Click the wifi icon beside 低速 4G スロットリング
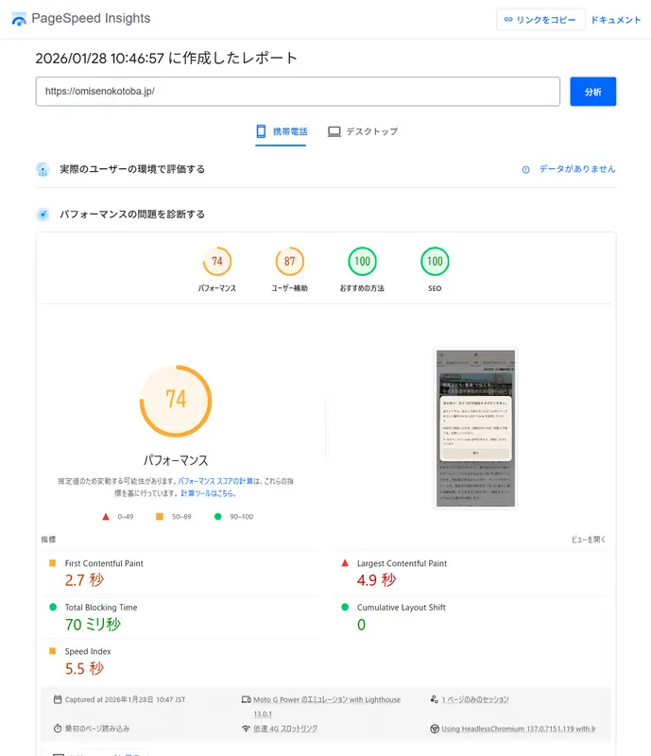Viewport: 651px width, 756px height. coord(246,729)
